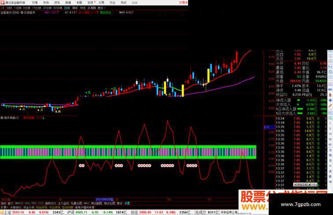The image size is (333, 215).
Task: Click the '5' minute period sidebar icon
Action: click(330, 128)
